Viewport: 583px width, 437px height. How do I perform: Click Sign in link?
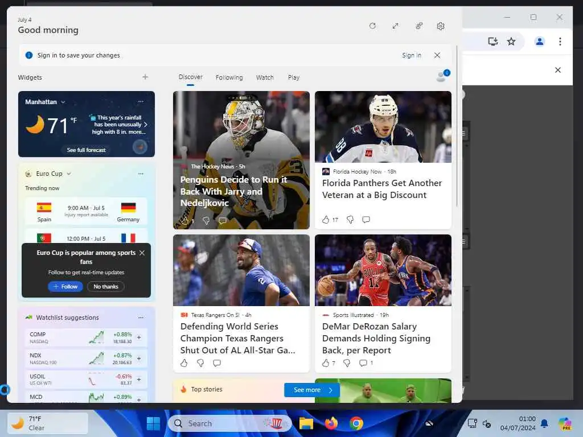click(x=412, y=55)
